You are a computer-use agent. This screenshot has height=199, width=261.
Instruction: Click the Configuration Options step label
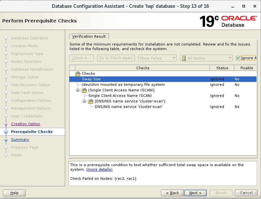click(x=31, y=100)
